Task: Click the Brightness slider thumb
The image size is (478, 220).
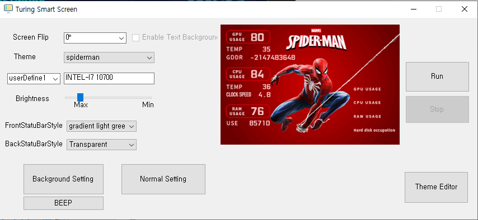Action: click(x=80, y=97)
